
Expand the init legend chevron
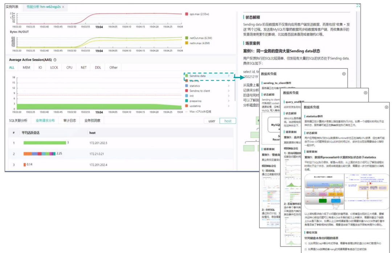pos(229,96)
